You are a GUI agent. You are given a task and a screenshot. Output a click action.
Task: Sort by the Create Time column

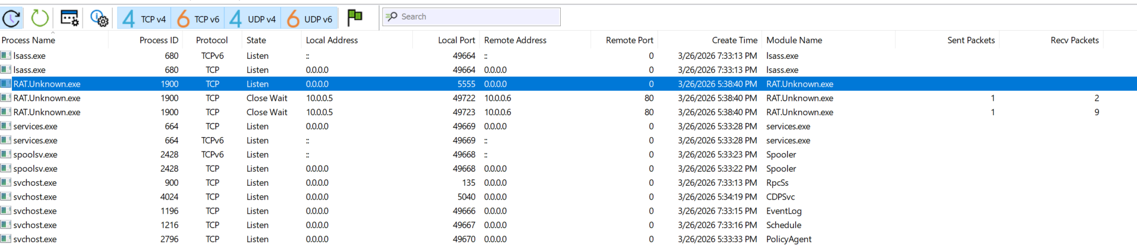(x=734, y=40)
